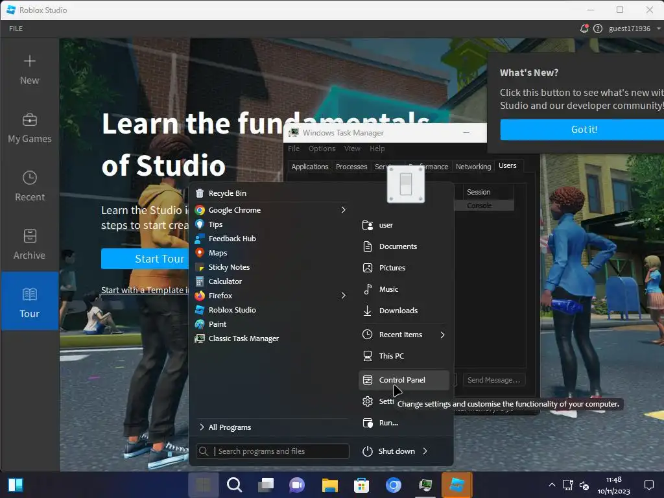This screenshot has width=664, height=498.
Task: Expand Shut down options arrow
Action: click(x=425, y=451)
